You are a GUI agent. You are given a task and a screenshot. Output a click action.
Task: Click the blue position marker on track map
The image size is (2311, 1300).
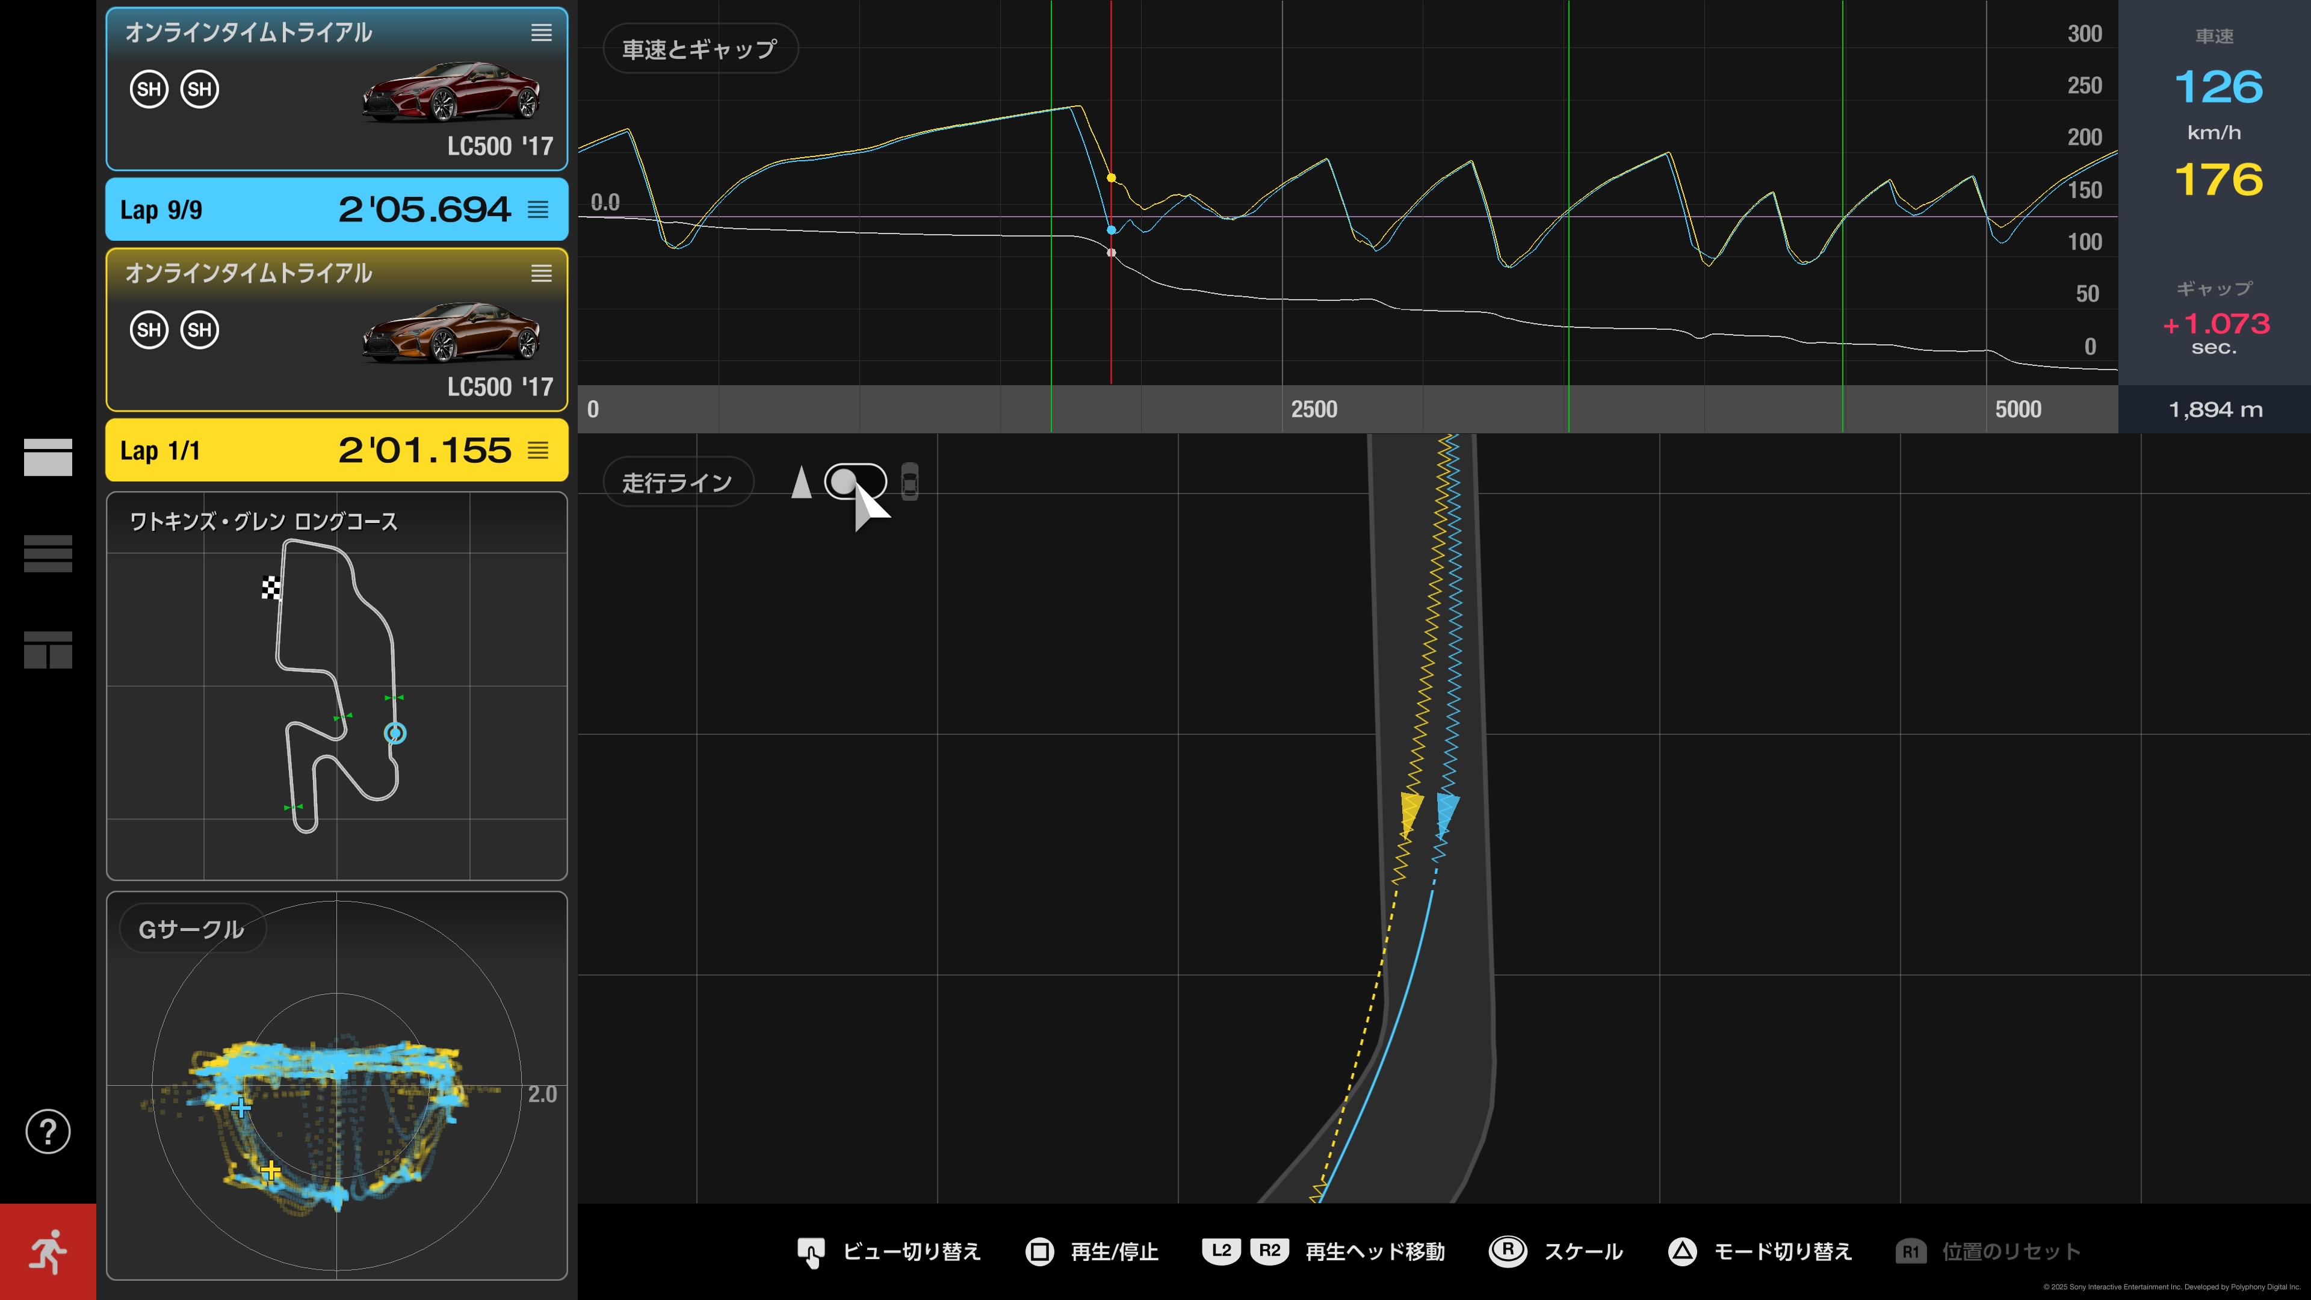pos(395,733)
